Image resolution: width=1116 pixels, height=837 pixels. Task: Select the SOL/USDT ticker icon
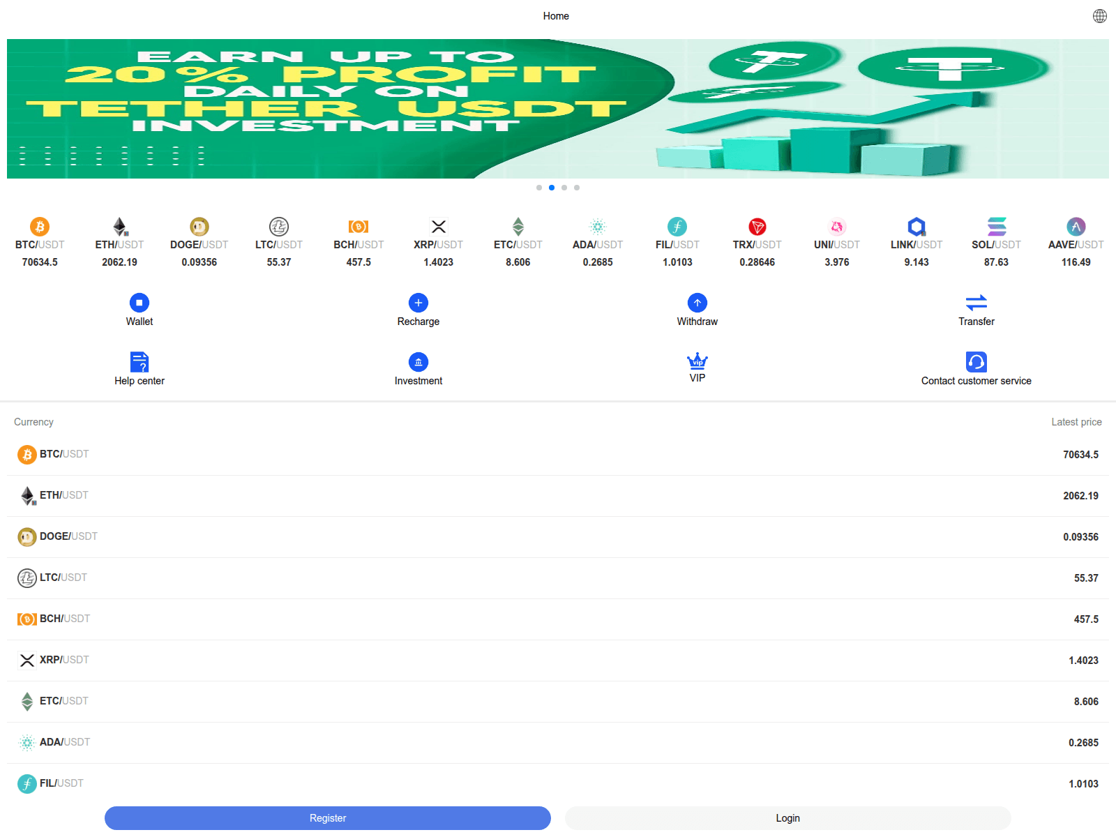(995, 227)
